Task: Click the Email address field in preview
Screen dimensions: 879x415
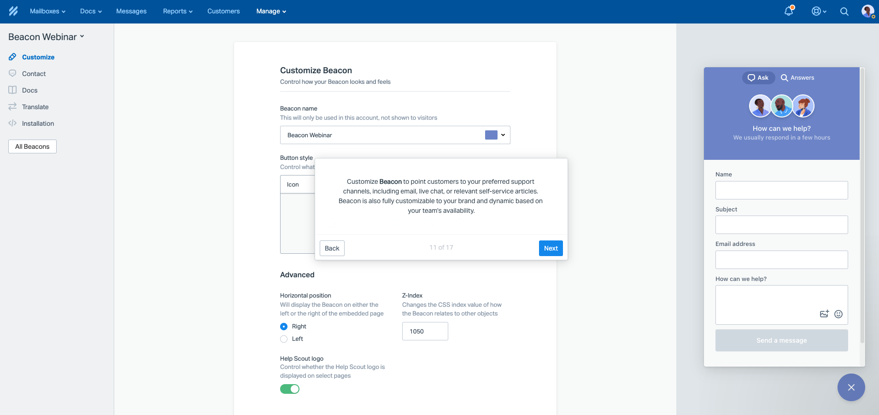Action: (782, 260)
